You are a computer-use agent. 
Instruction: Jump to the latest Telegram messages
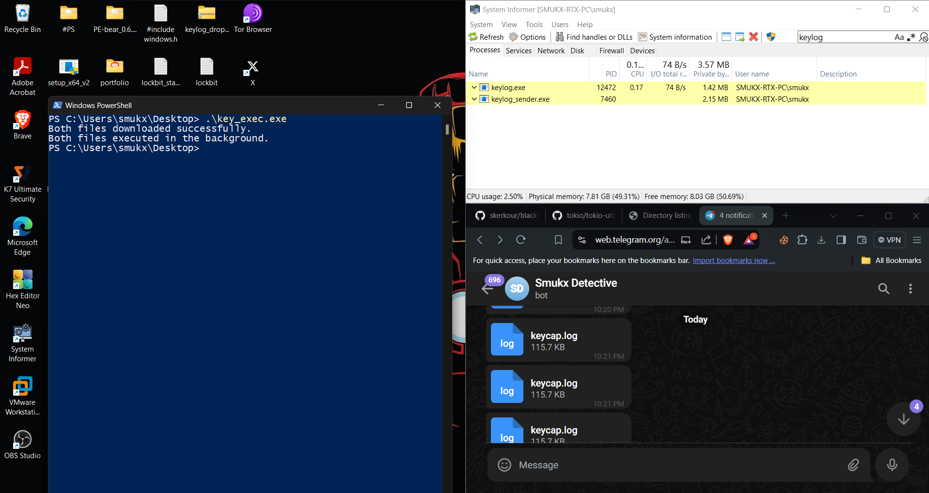tap(903, 419)
